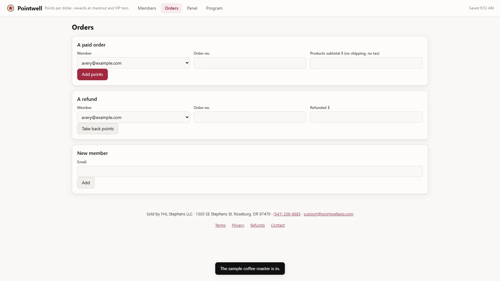This screenshot has width=500, height=281.
Task: Go to the Program tab
Action: [x=214, y=8]
